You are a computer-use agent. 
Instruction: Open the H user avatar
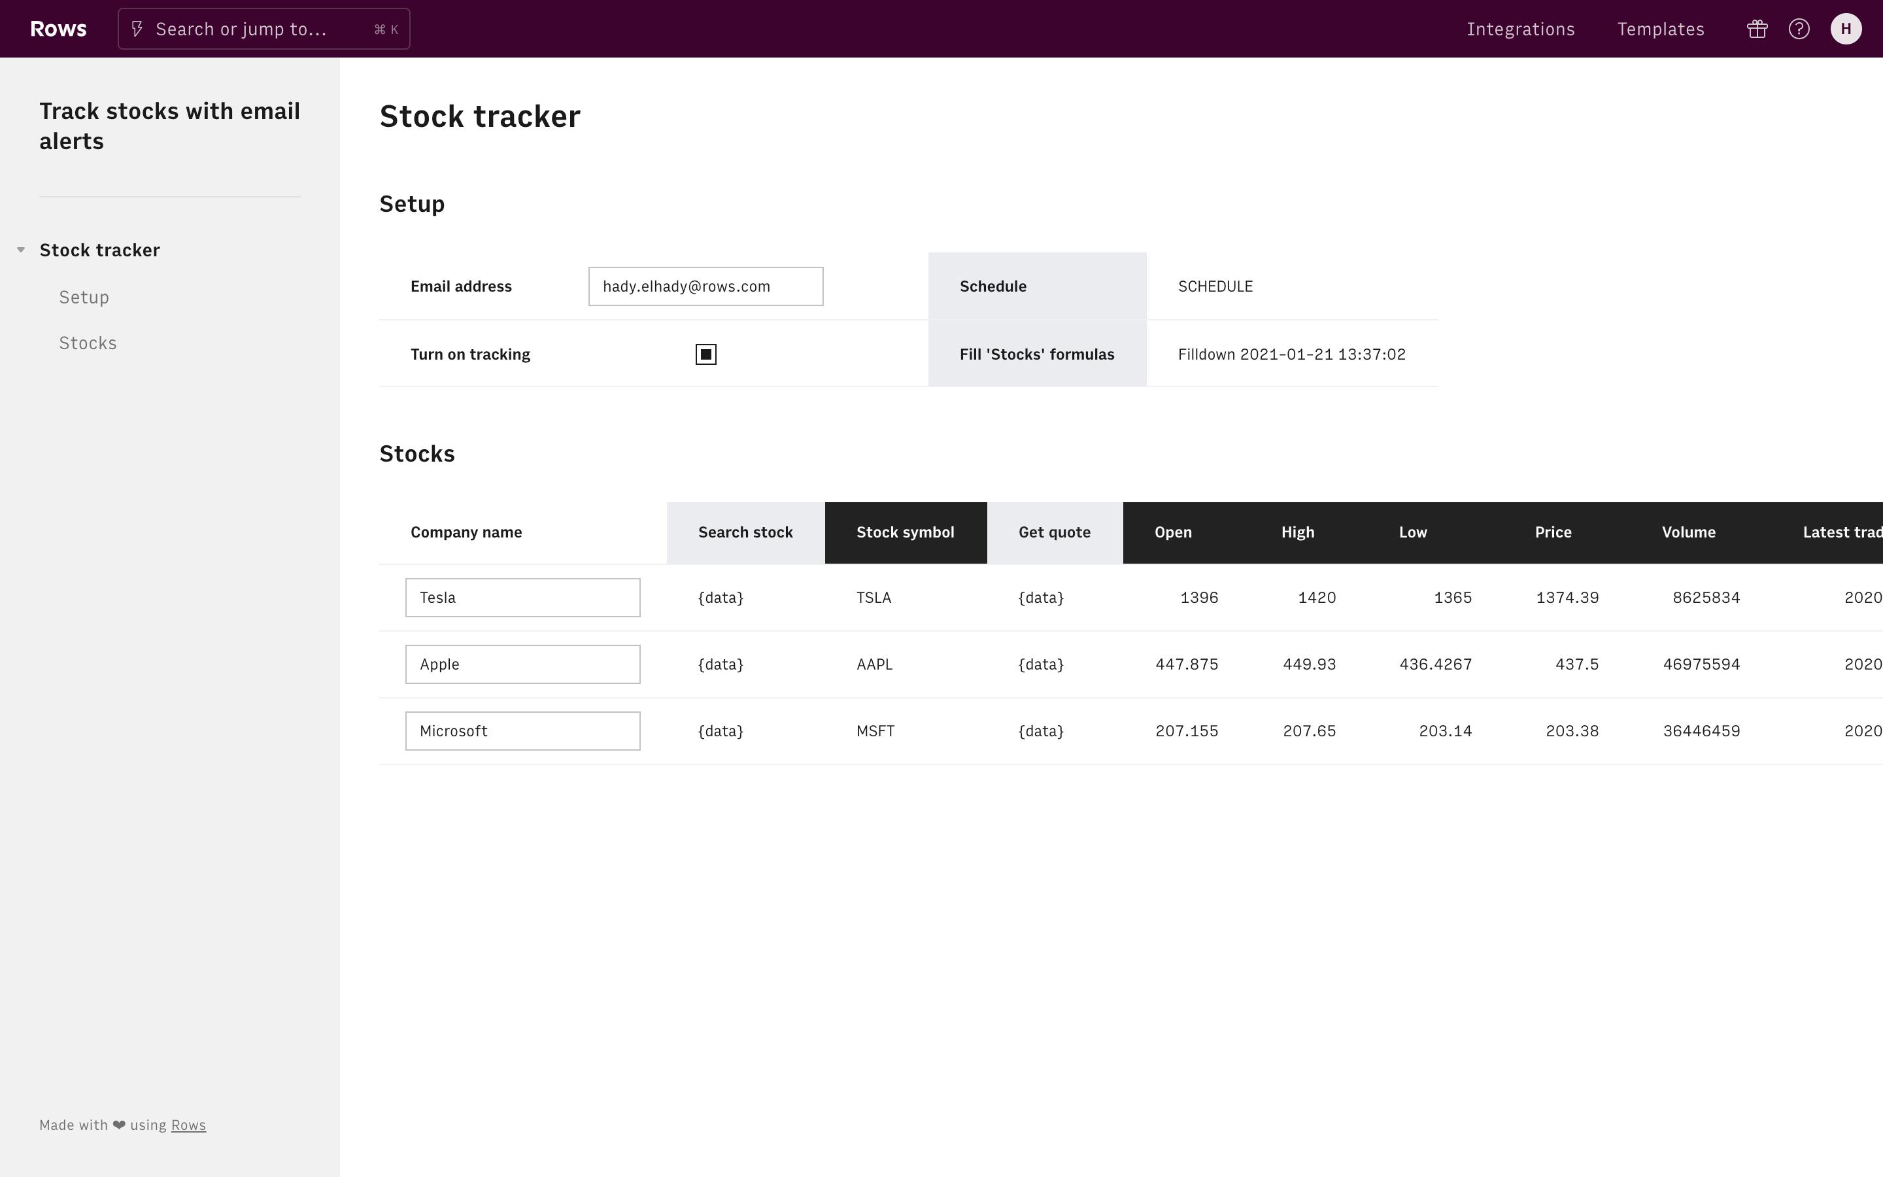click(x=1846, y=29)
